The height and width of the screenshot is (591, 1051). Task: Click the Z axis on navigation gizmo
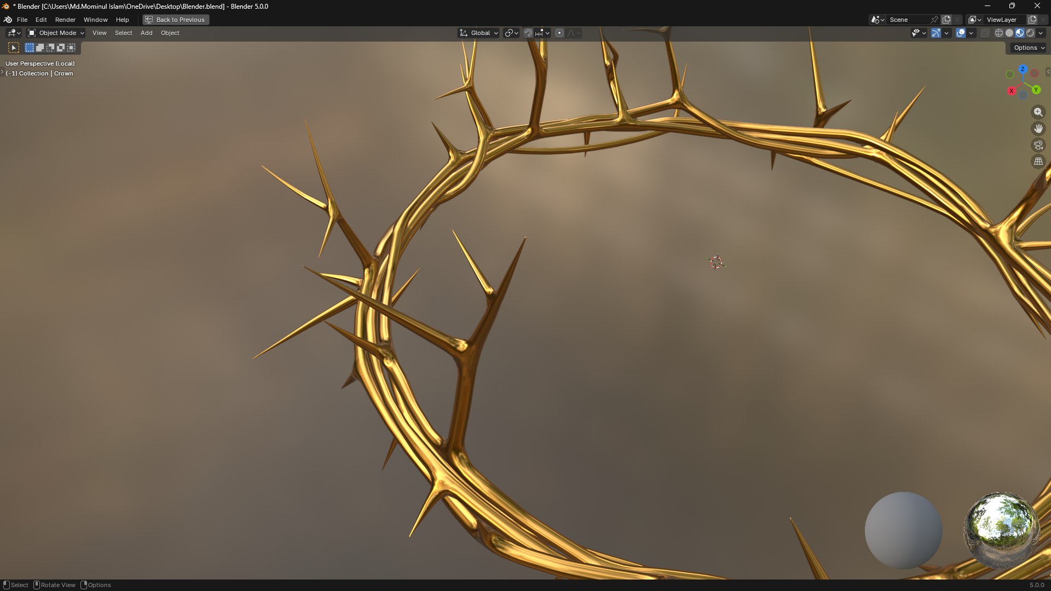pos(1023,69)
